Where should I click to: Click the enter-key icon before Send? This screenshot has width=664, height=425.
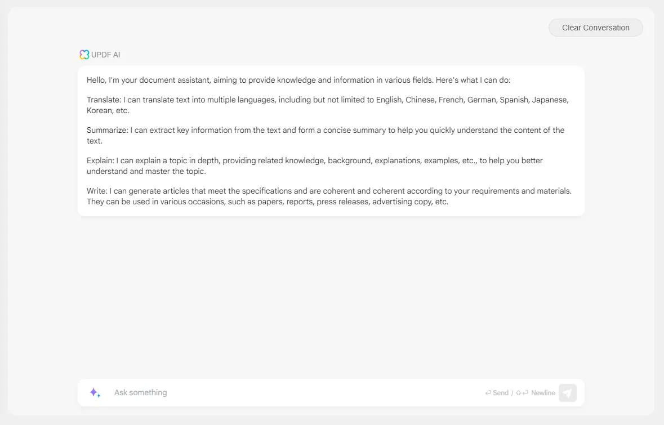click(488, 393)
